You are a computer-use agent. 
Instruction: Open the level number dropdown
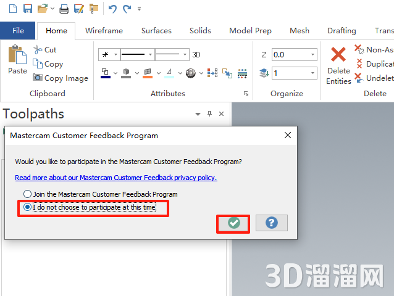pos(313,73)
